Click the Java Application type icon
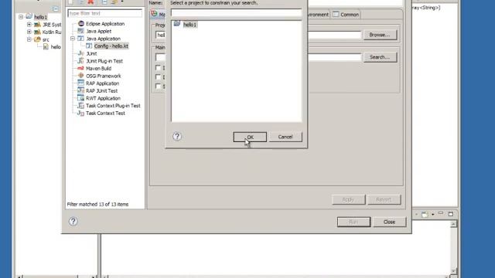 (x=80, y=39)
